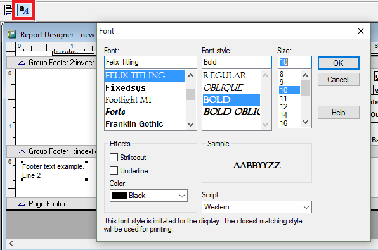Click the Font style input field
This screenshot has width=378, height=250.
(237, 62)
